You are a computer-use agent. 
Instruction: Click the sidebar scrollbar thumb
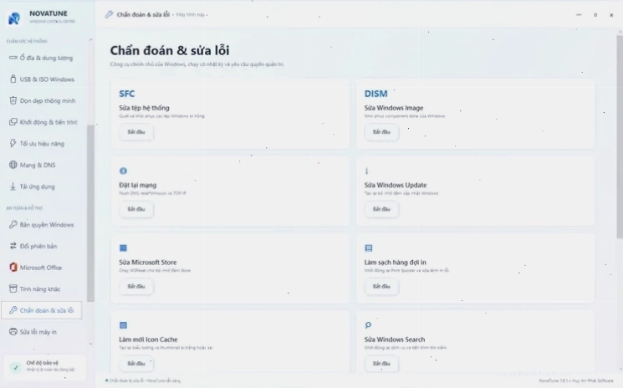click(90, 213)
